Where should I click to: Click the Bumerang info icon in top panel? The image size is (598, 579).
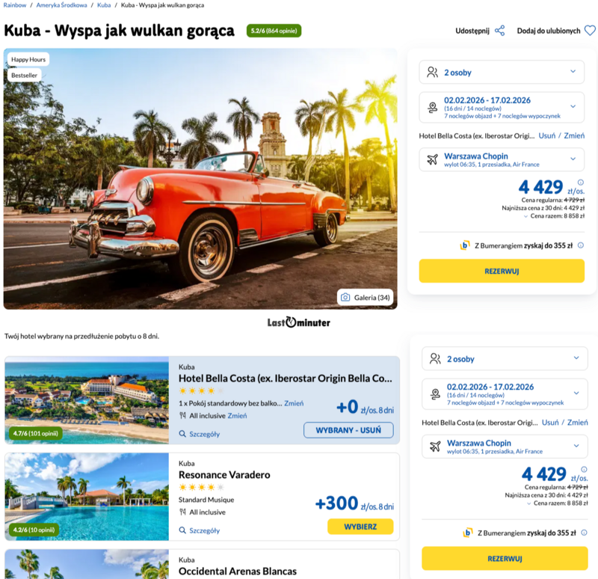(581, 245)
